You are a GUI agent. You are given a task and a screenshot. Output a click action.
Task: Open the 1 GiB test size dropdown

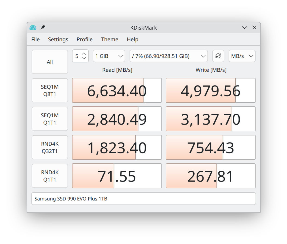click(109, 56)
